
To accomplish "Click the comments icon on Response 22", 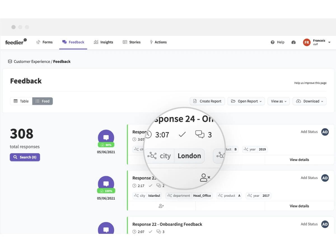I will pos(159,232).
